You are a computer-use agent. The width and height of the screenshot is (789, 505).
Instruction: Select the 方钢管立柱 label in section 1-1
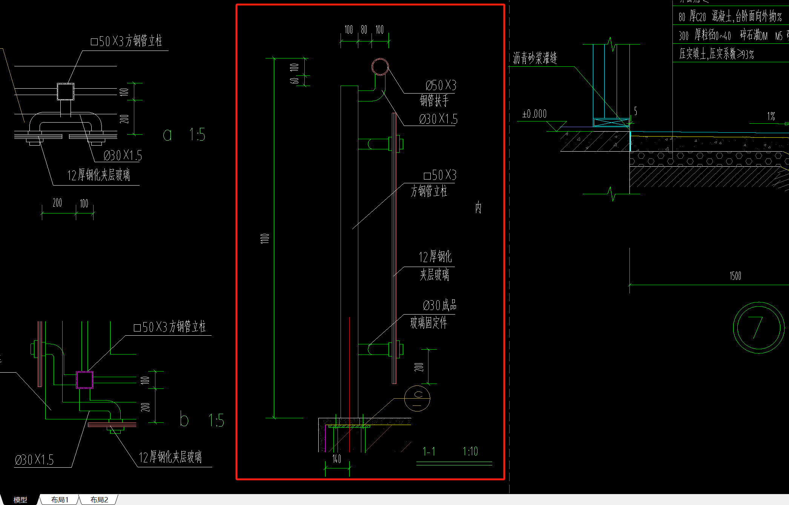click(x=429, y=191)
